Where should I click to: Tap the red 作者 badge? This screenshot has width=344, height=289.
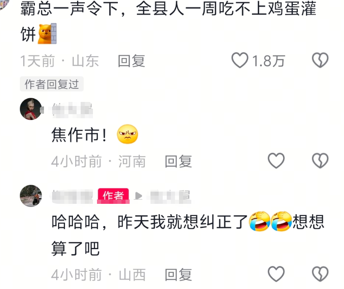click(x=113, y=196)
